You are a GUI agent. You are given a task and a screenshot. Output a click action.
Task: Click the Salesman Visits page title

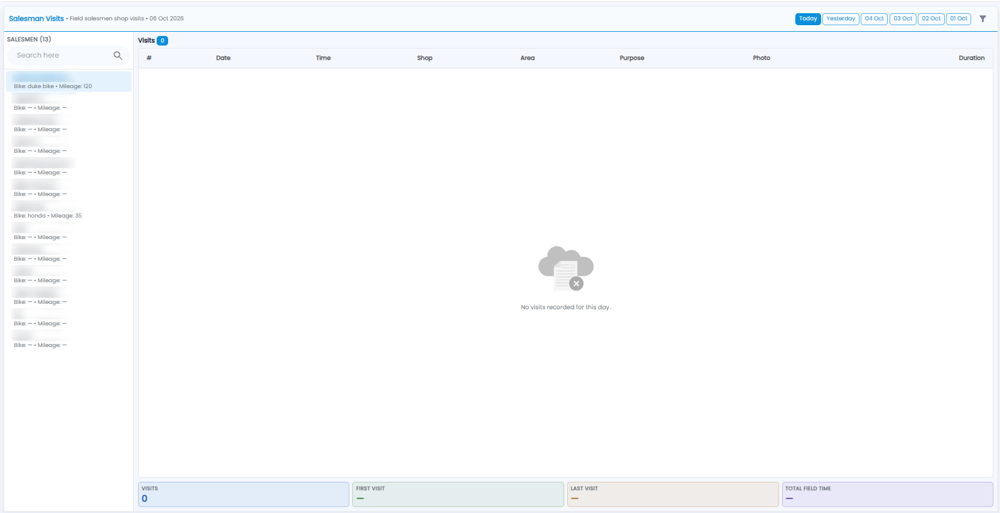(x=36, y=19)
